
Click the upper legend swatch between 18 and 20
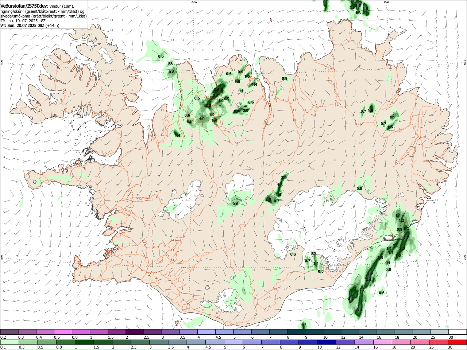[x=403, y=332]
